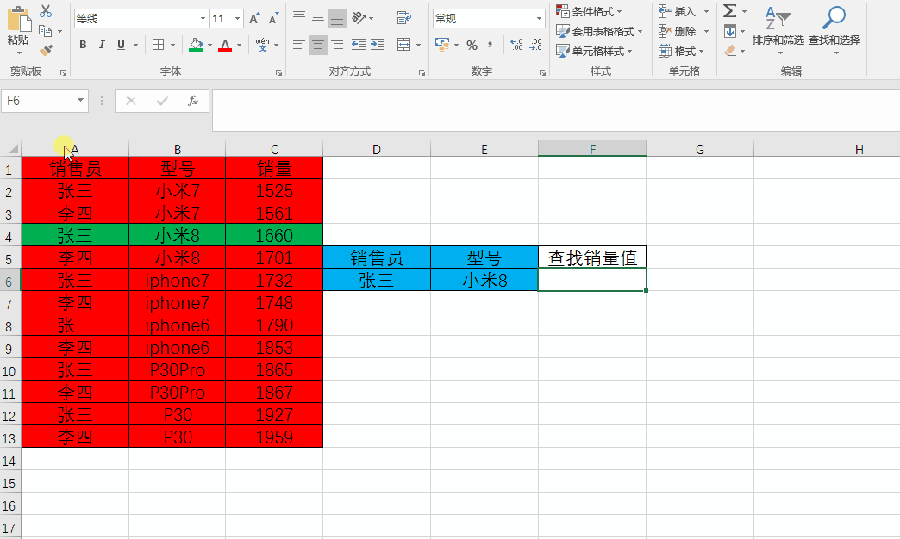Apply Percent Style
The height and width of the screenshot is (539, 900).
pos(472,45)
